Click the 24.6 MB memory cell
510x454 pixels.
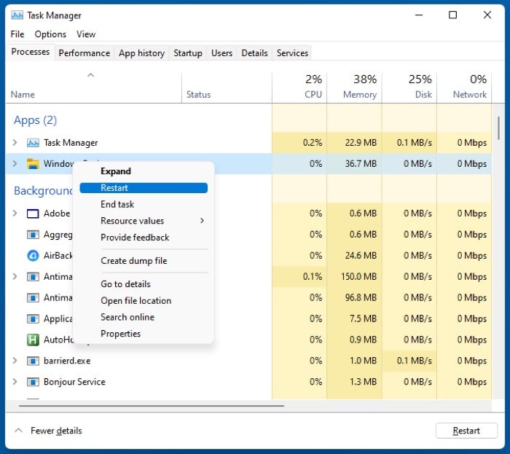coord(354,256)
